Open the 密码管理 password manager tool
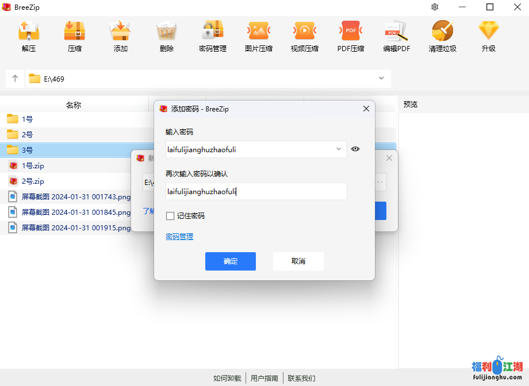 [213, 32]
